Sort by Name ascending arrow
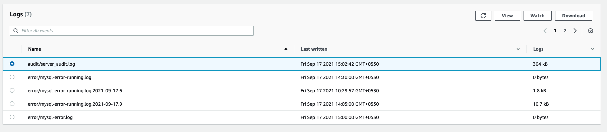 coord(286,49)
